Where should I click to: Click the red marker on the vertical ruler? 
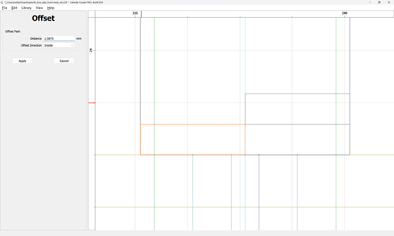coord(91,103)
